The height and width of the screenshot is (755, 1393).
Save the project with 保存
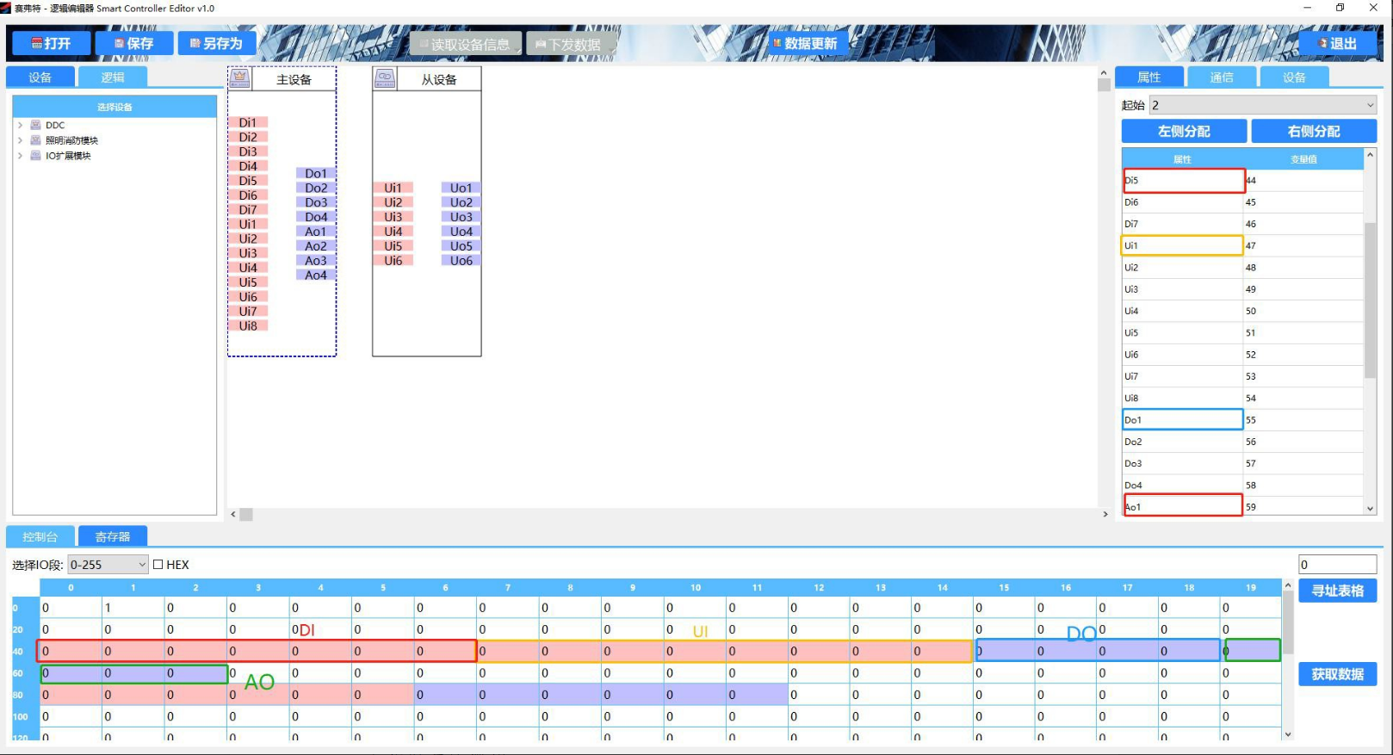click(x=134, y=43)
